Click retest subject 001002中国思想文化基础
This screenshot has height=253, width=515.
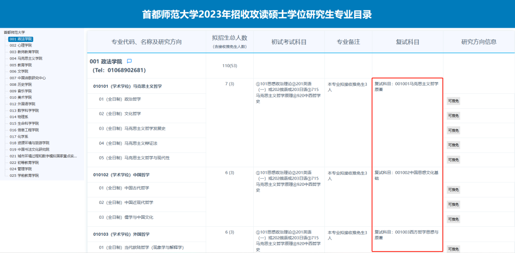coord(407,175)
